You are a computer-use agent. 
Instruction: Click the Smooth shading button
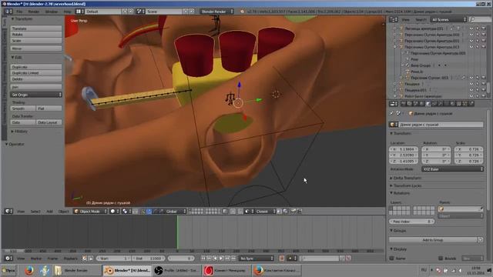tap(23, 108)
